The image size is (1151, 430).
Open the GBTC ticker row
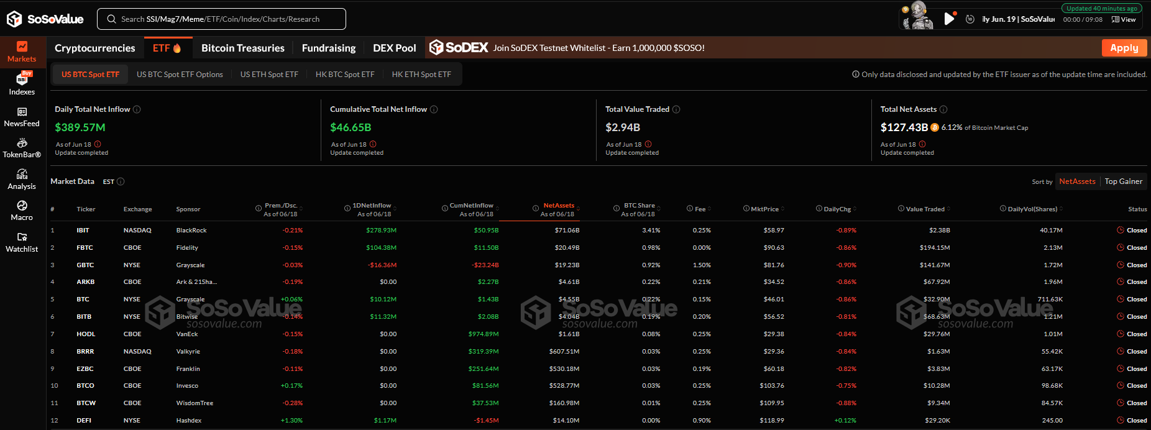click(x=599, y=265)
